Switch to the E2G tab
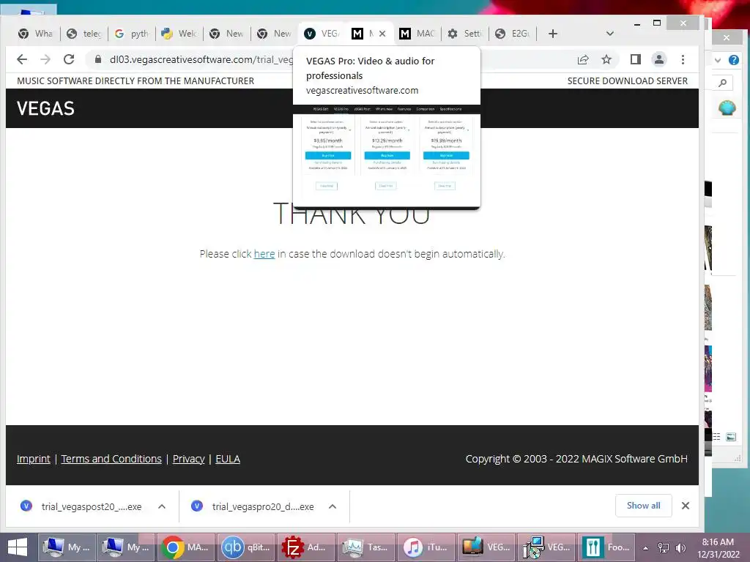Viewport: 750px width, 562px height. 513,34
